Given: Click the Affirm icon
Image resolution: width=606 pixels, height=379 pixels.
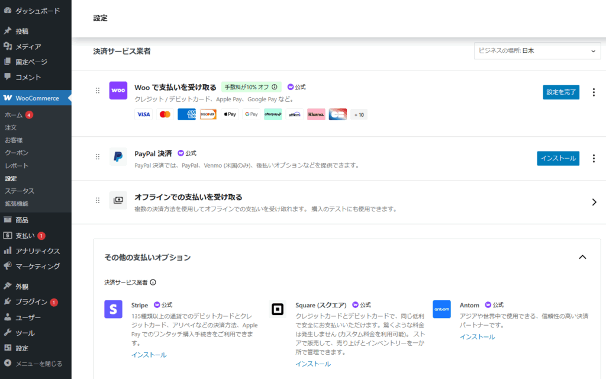Looking at the screenshot, I should [295, 114].
